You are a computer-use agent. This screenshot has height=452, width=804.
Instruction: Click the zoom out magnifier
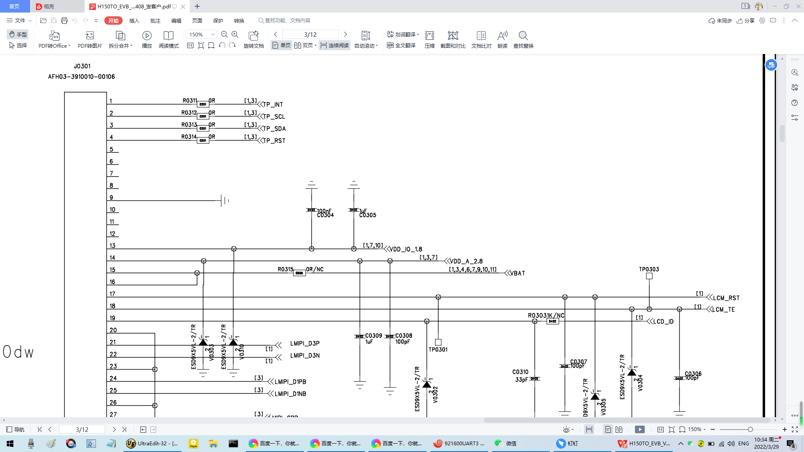(x=224, y=34)
